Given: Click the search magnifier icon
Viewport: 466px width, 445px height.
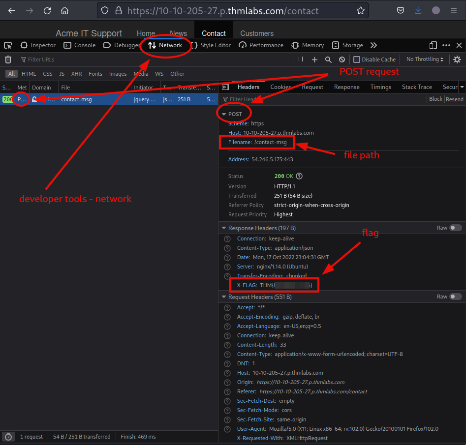Looking at the screenshot, I should [328, 59].
